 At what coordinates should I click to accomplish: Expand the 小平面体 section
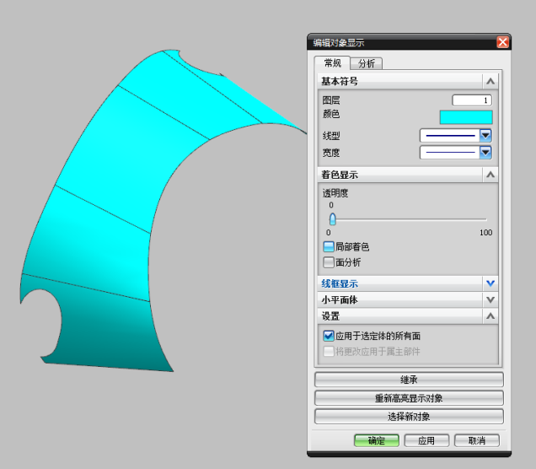click(490, 299)
